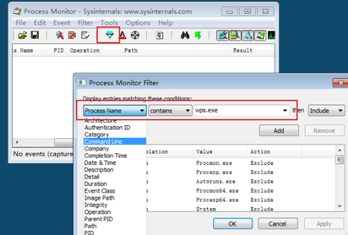This screenshot has height=235, width=348.
Task: Select the Autoruns.exe Exclude filter row
Action: pyautogui.click(x=241, y=181)
